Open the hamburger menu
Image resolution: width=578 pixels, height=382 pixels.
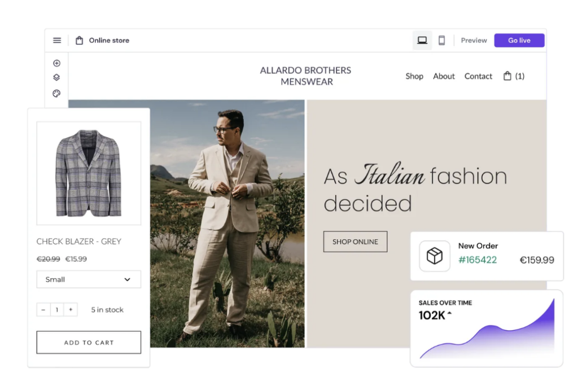point(56,40)
